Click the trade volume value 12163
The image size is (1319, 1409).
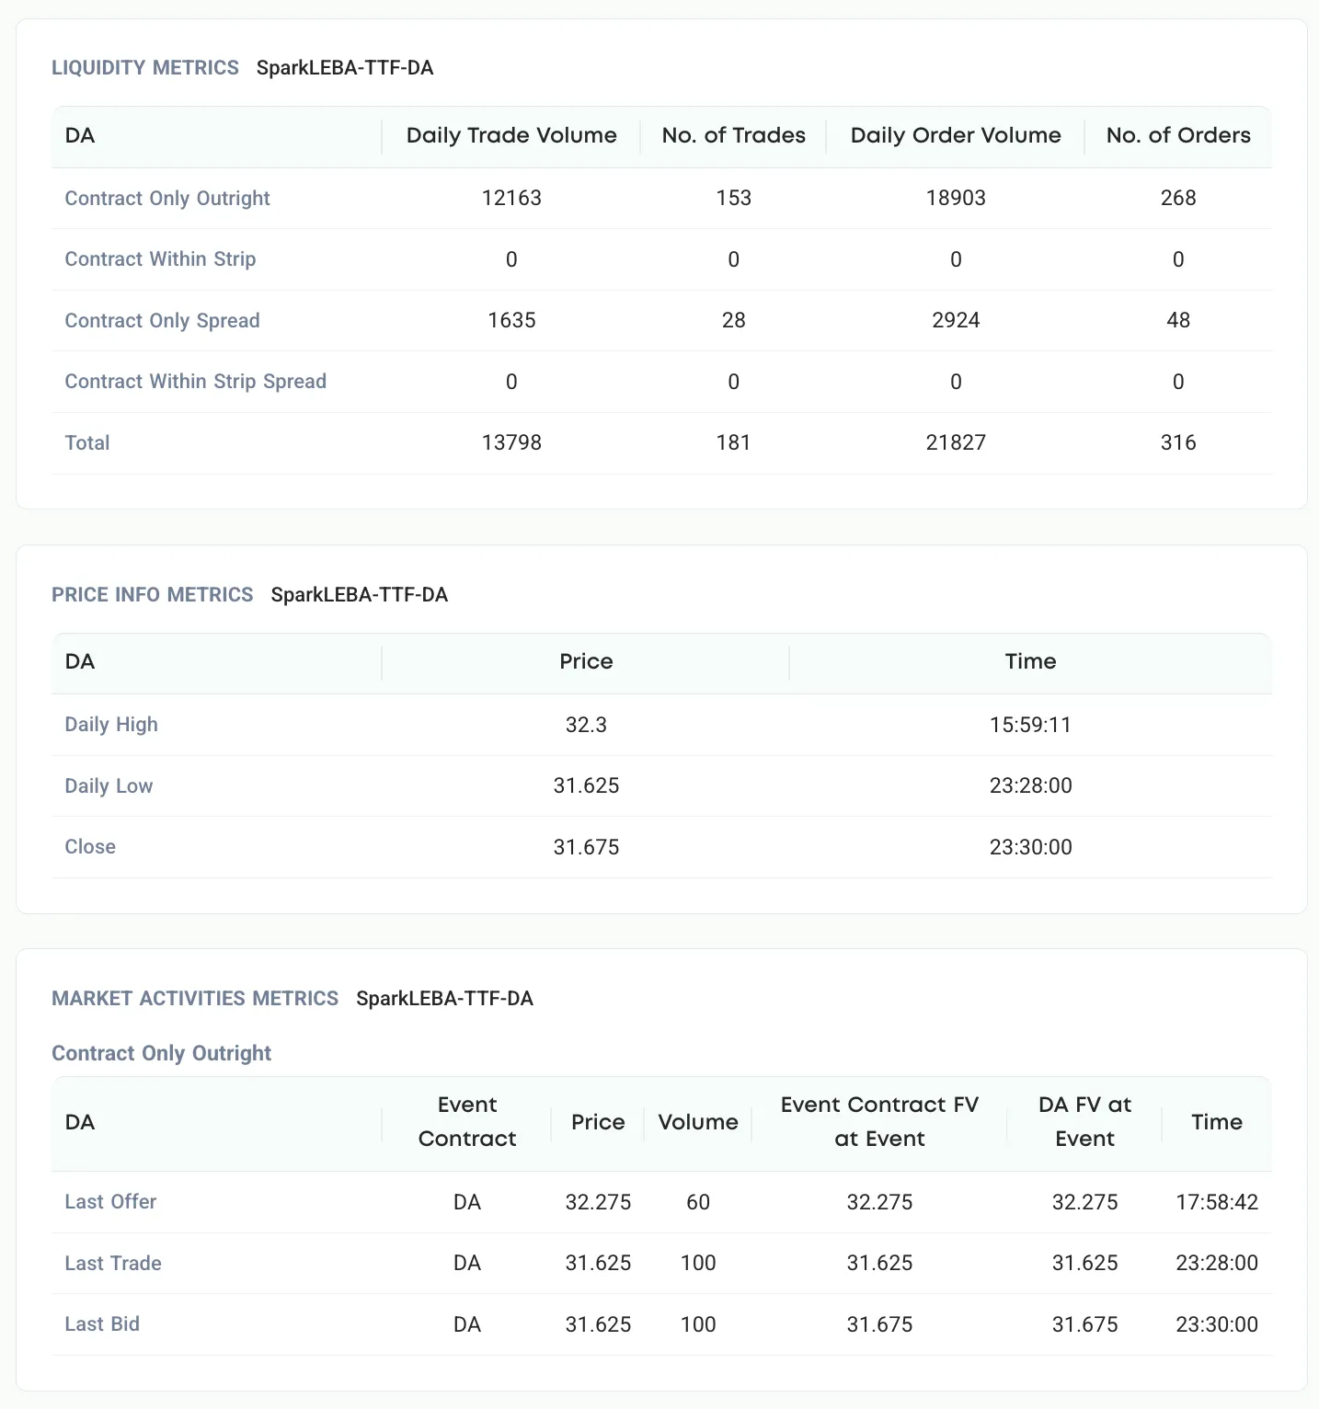pyautogui.click(x=511, y=198)
